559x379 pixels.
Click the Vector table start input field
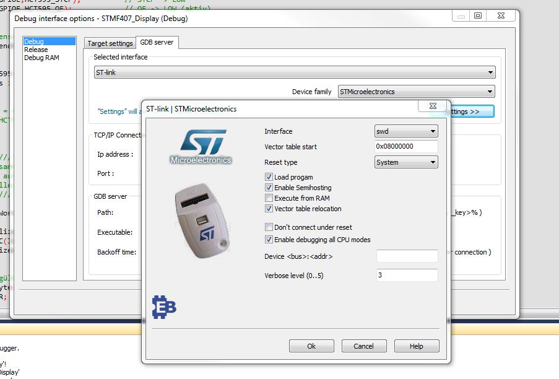tap(406, 146)
